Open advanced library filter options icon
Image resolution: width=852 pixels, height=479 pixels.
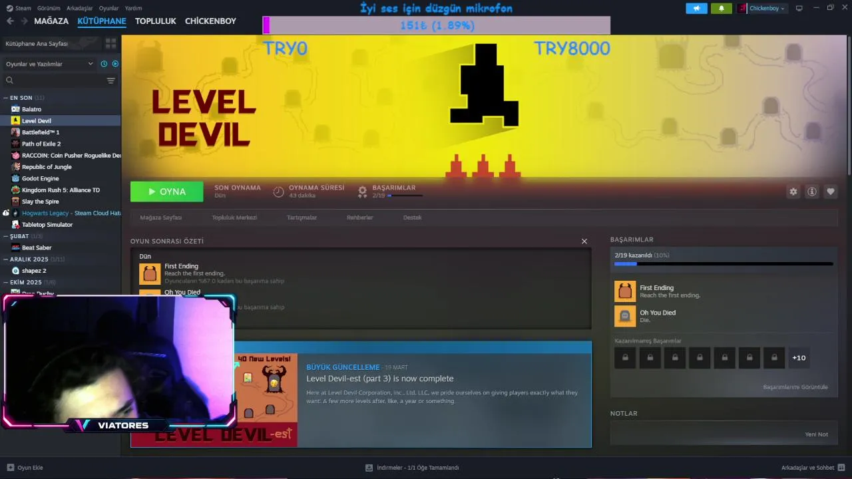111,80
